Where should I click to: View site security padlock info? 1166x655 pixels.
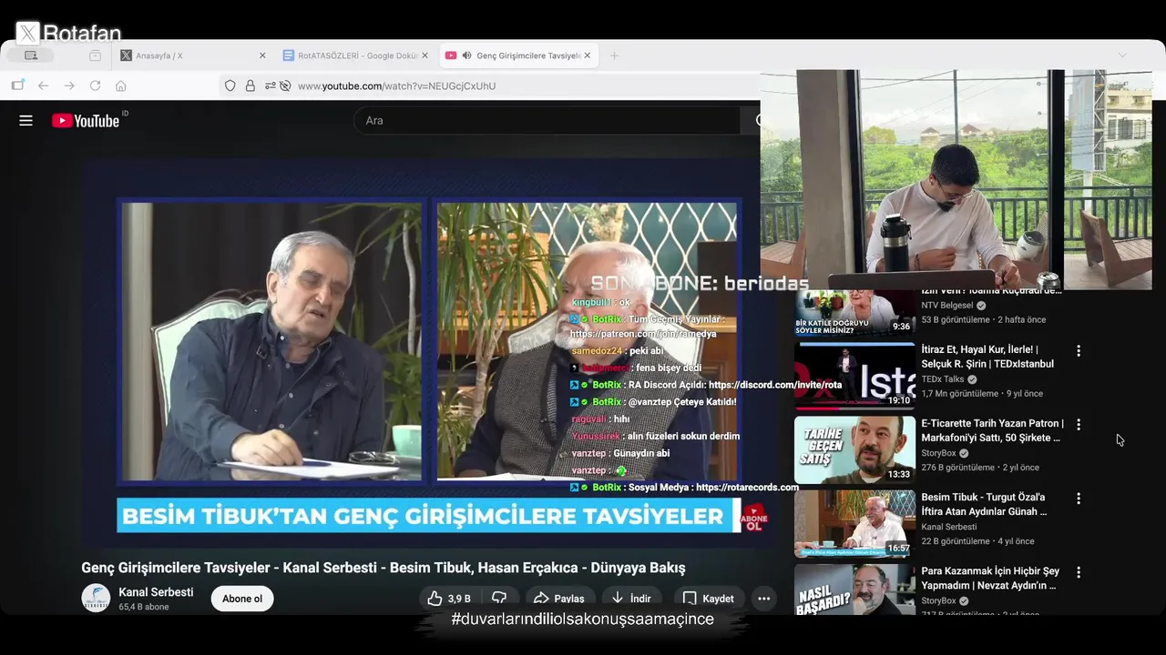[x=250, y=86]
